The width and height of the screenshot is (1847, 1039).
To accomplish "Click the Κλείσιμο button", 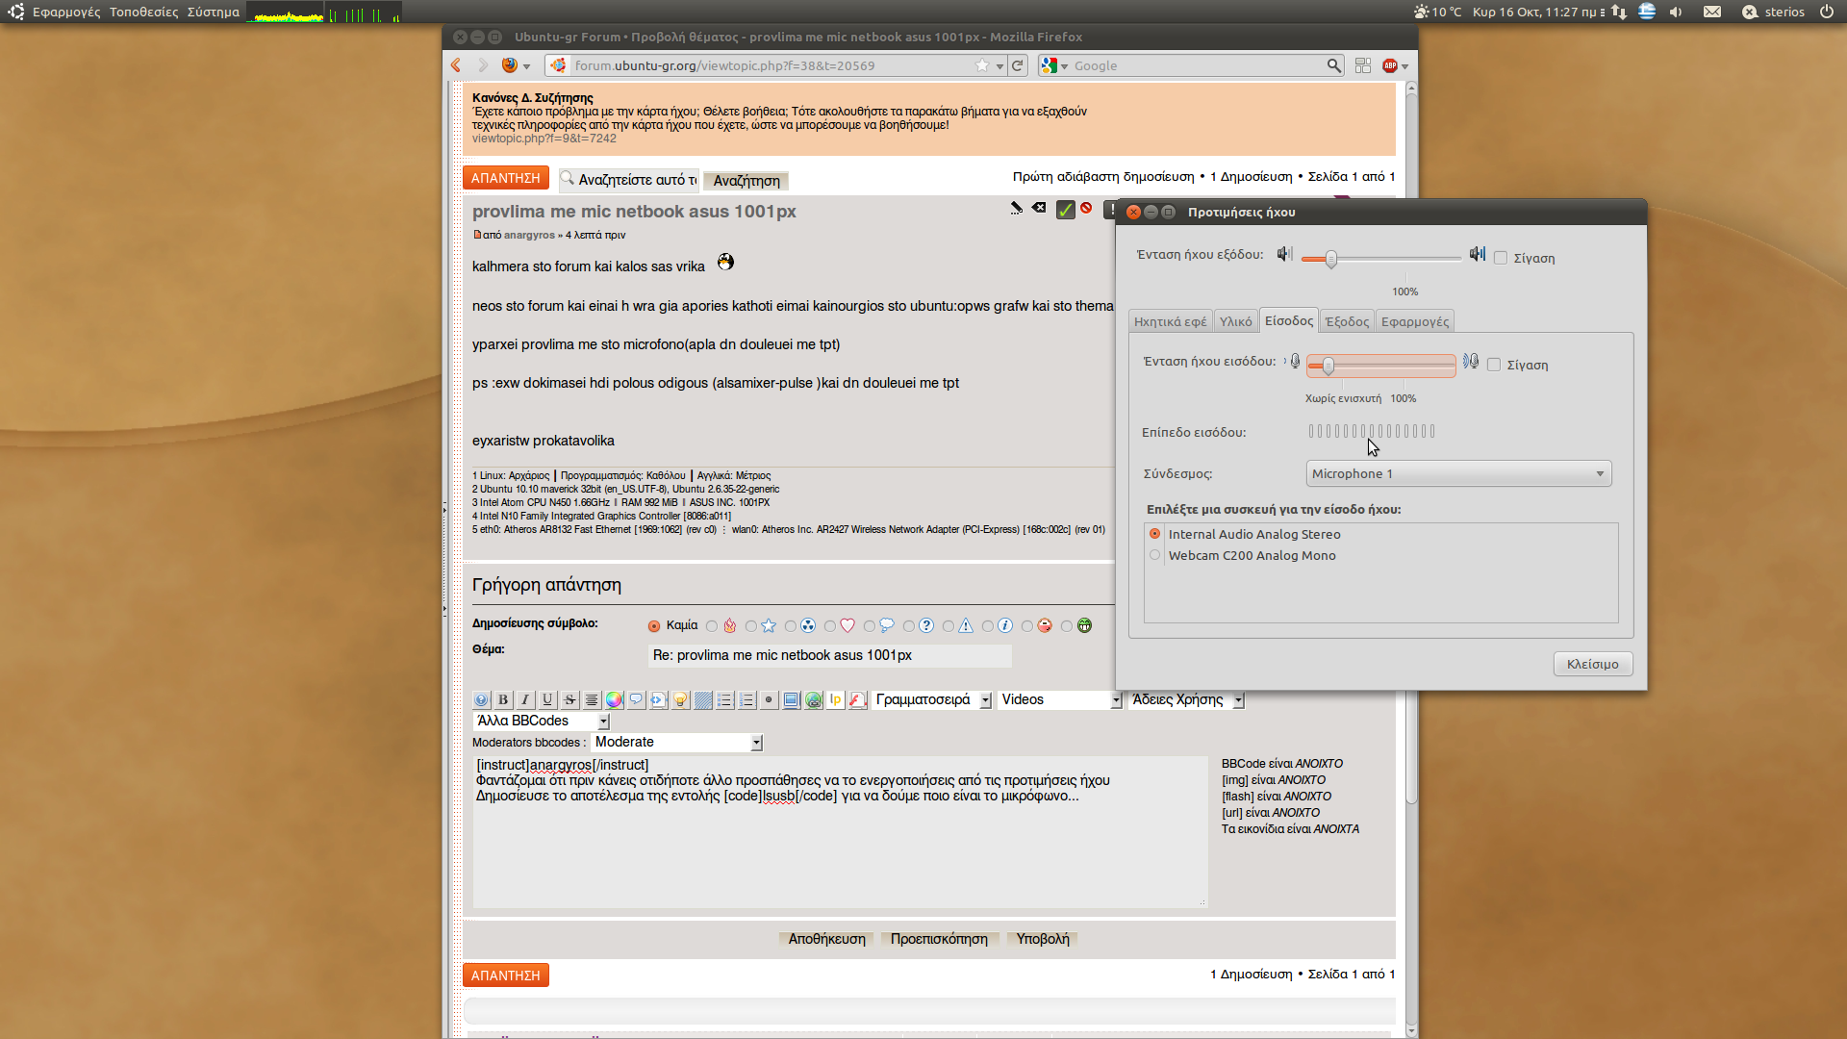I will (x=1592, y=664).
